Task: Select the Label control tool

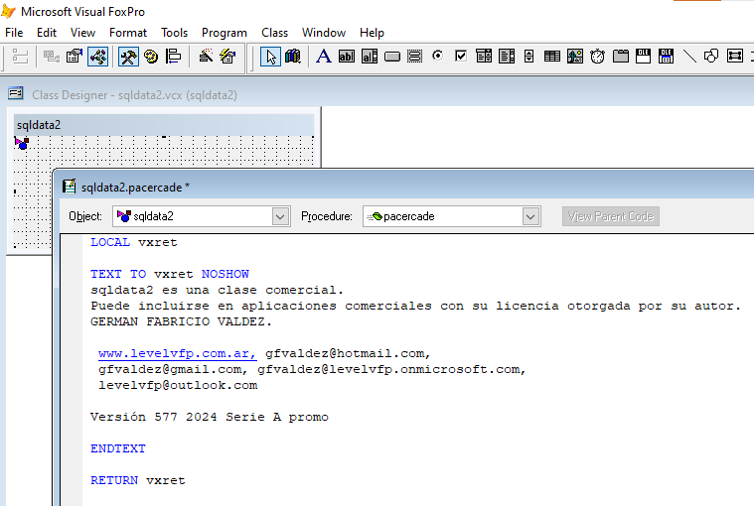Action: coord(323,57)
